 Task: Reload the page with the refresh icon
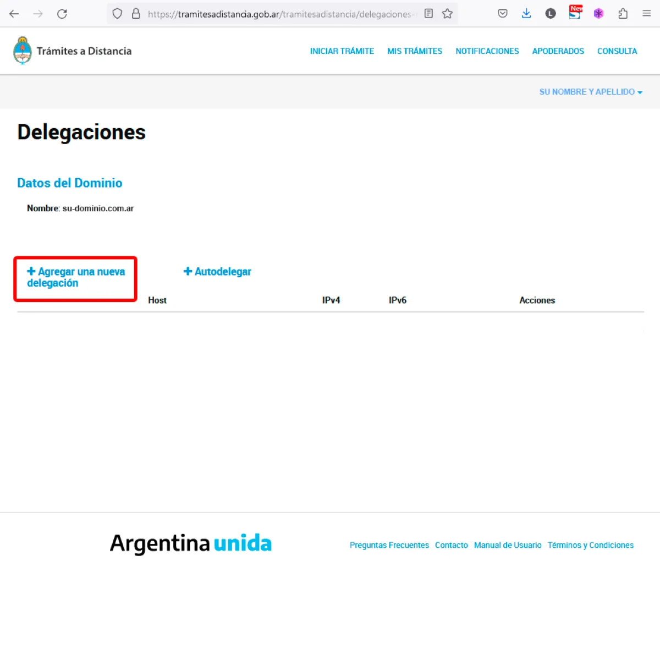(x=62, y=14)
